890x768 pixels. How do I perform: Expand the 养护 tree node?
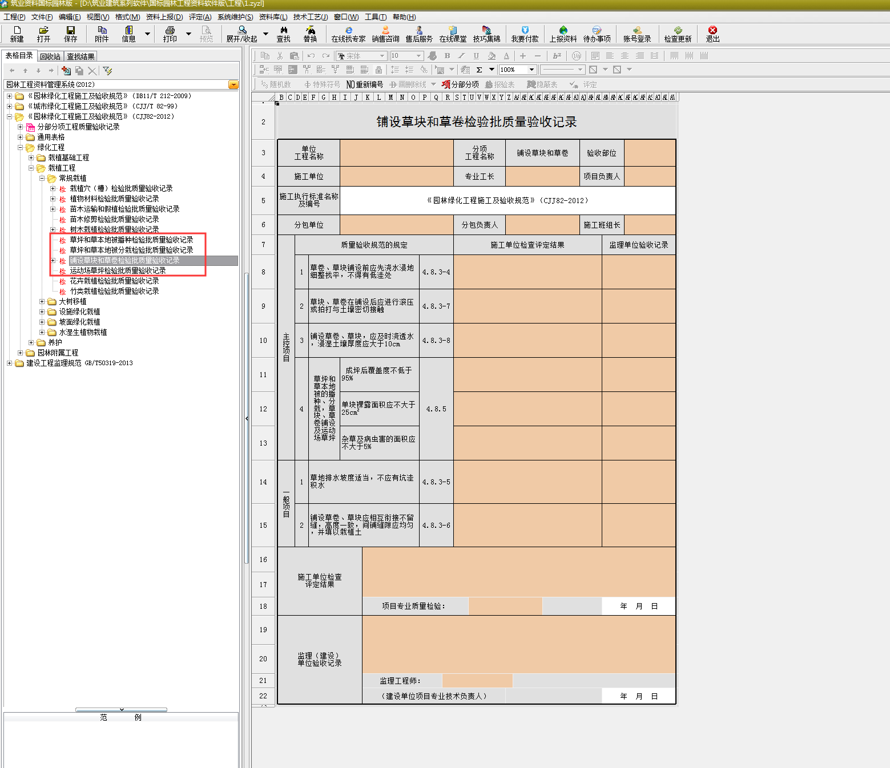click(31, 342)
